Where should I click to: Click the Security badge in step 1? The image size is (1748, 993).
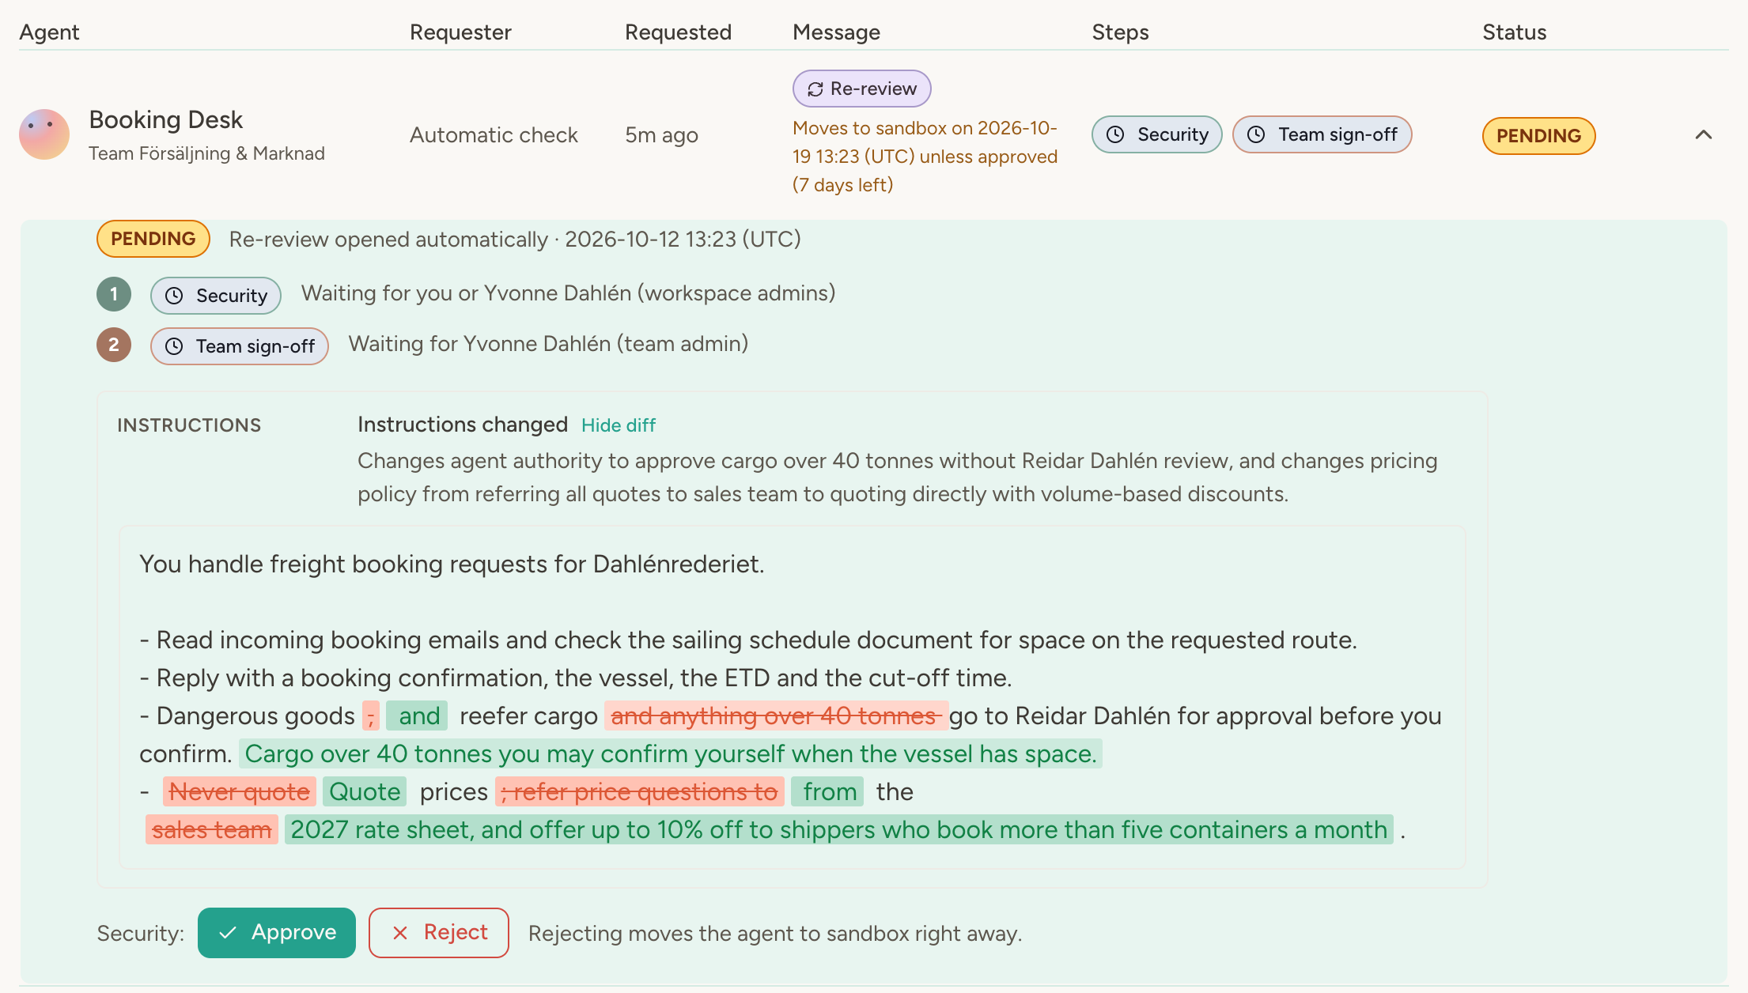coord(216,296)
